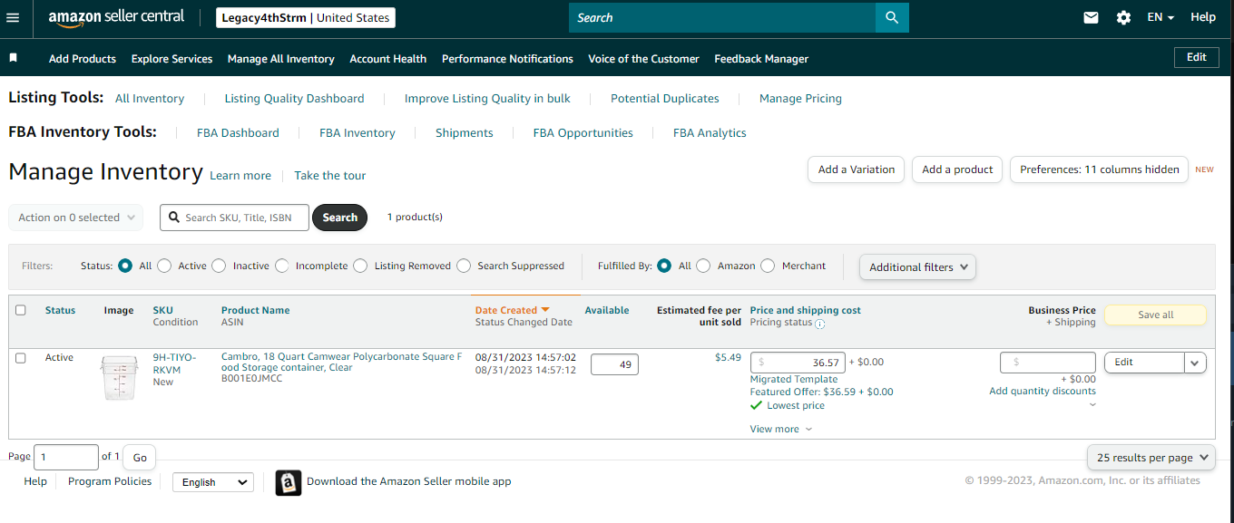Click the bookmark flag icon

coord(14,58)
